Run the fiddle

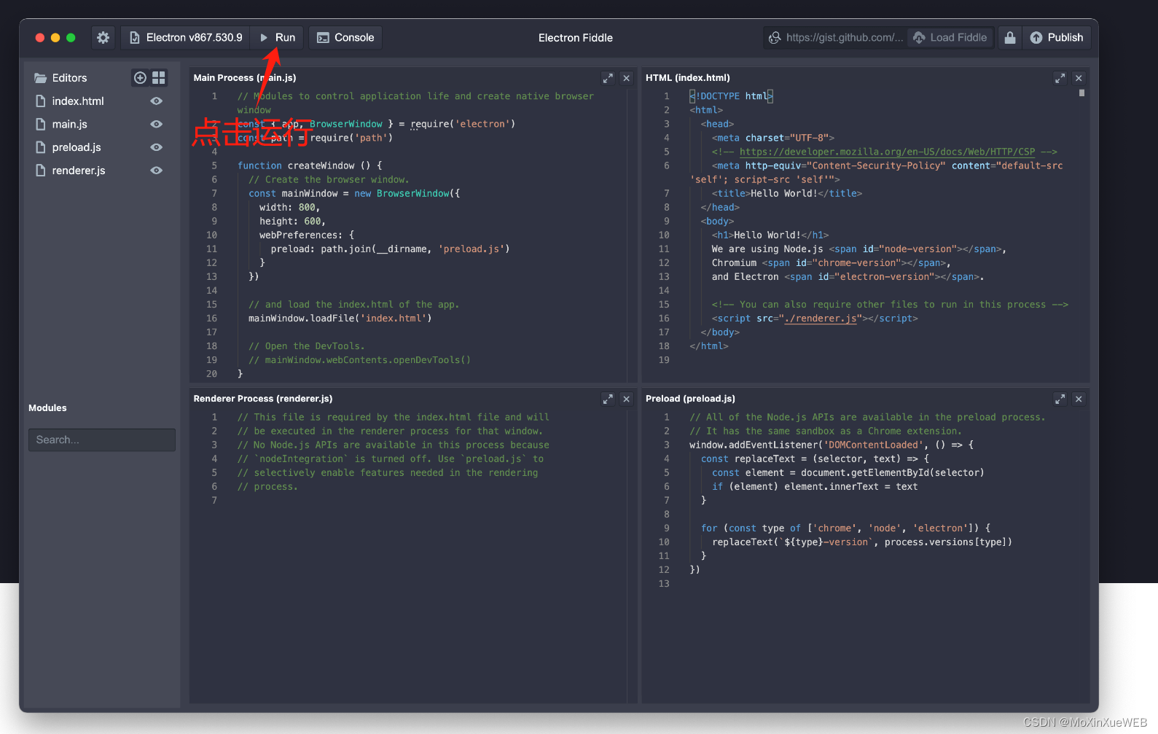(x=277, y=37)
